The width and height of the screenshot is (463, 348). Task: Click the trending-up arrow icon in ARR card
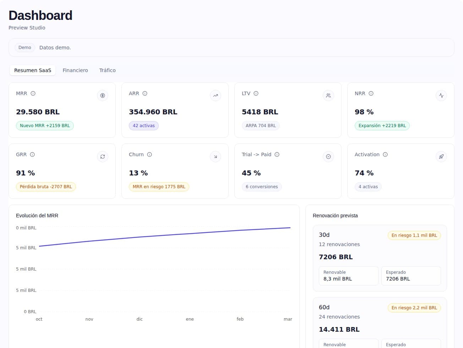(216, 96)
